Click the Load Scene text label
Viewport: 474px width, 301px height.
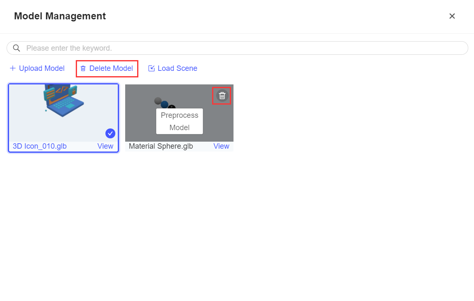177,68
